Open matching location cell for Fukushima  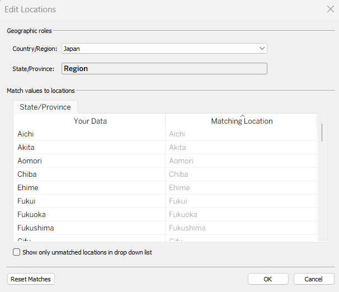coord(241,228)
